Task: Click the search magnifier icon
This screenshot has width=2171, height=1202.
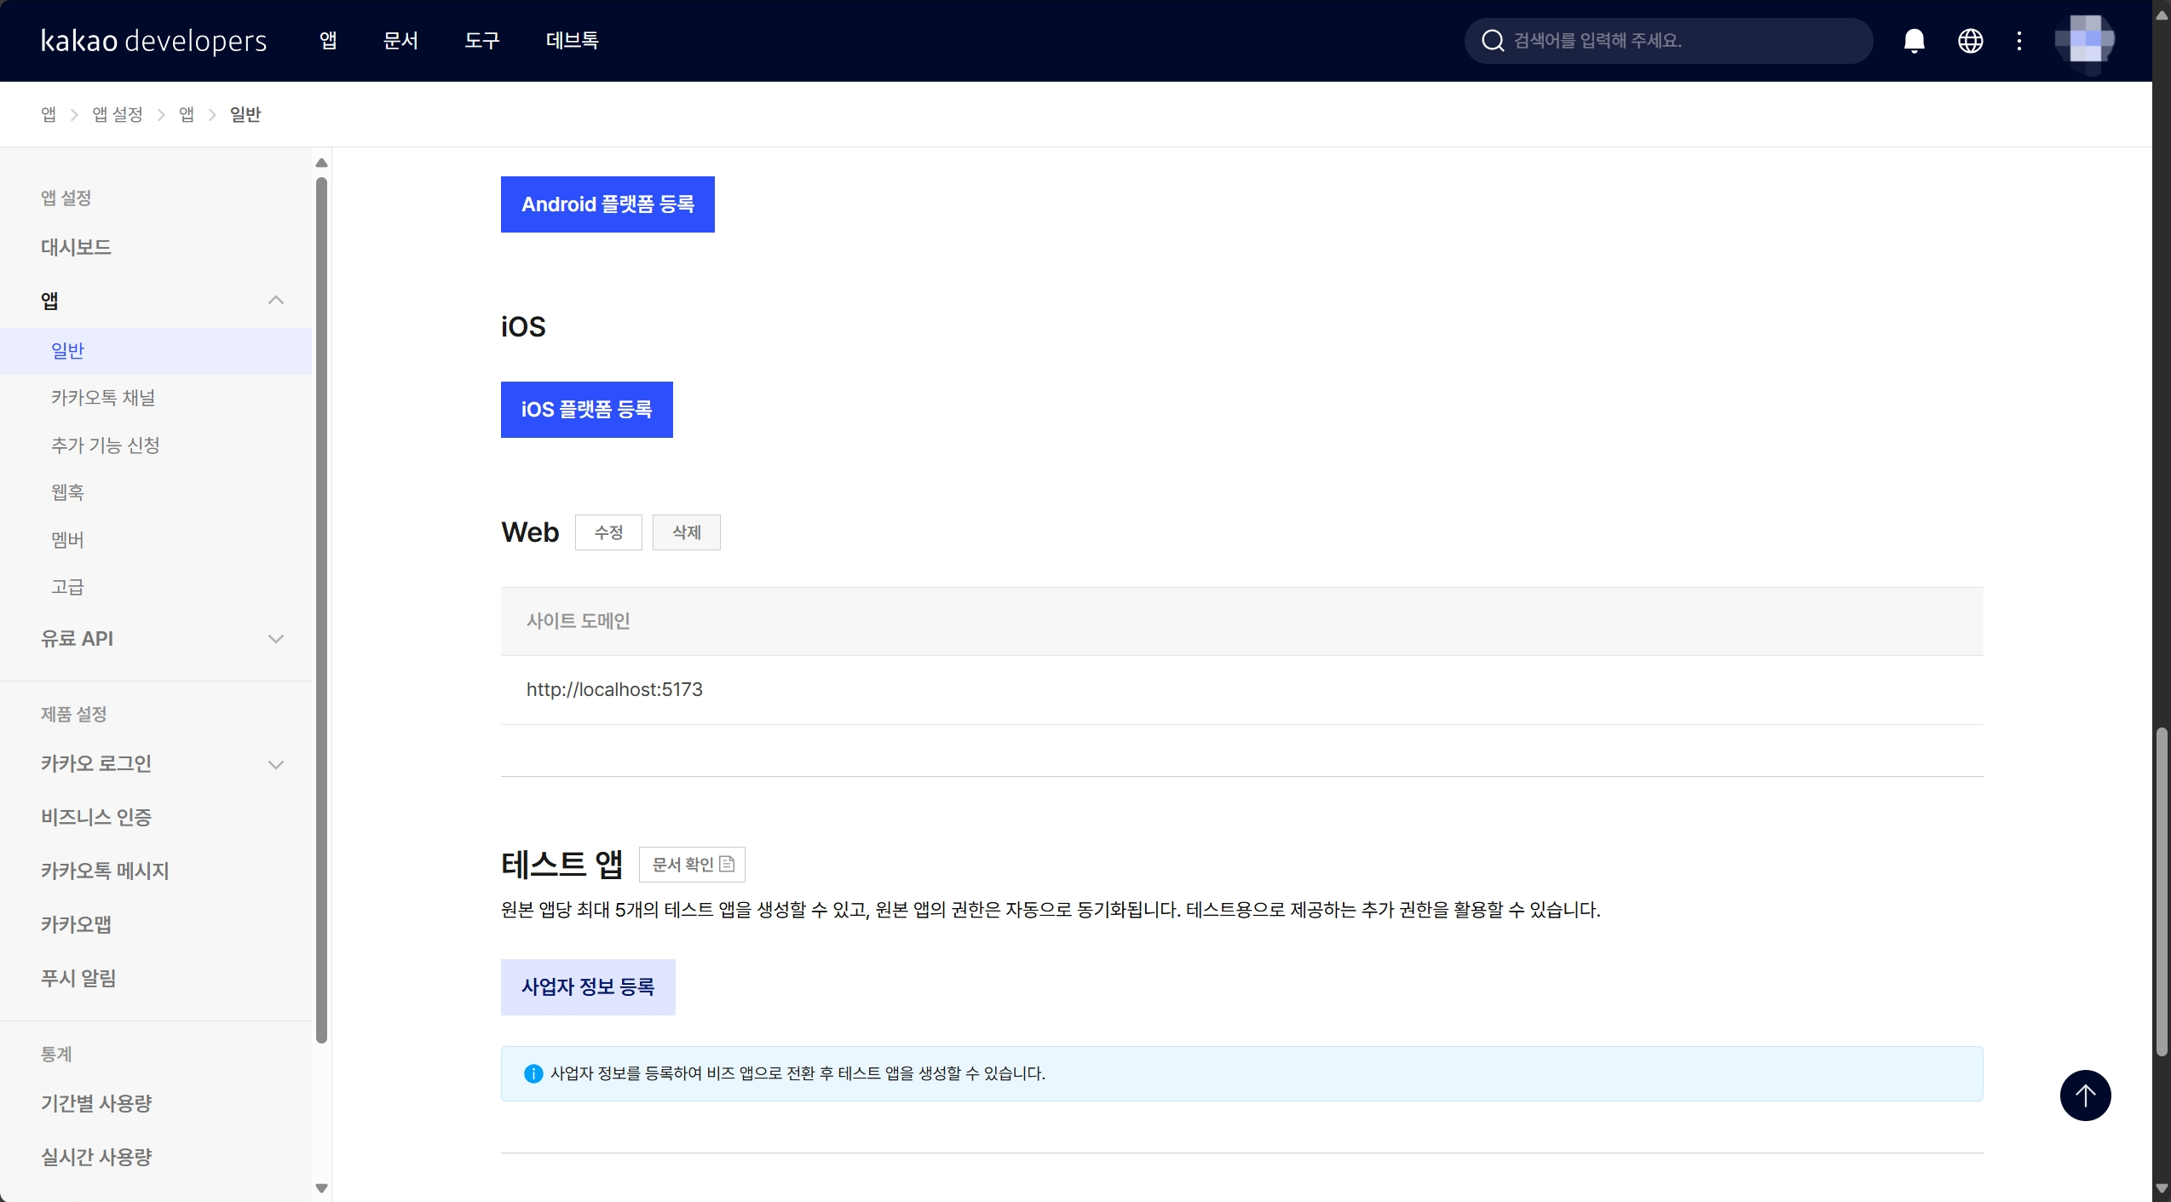Action: pos(1492,40)
